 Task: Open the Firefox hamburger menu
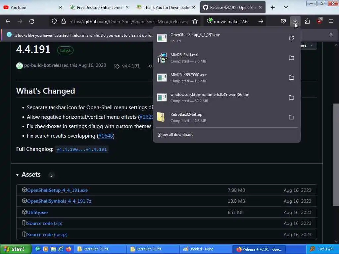point(331,21)
